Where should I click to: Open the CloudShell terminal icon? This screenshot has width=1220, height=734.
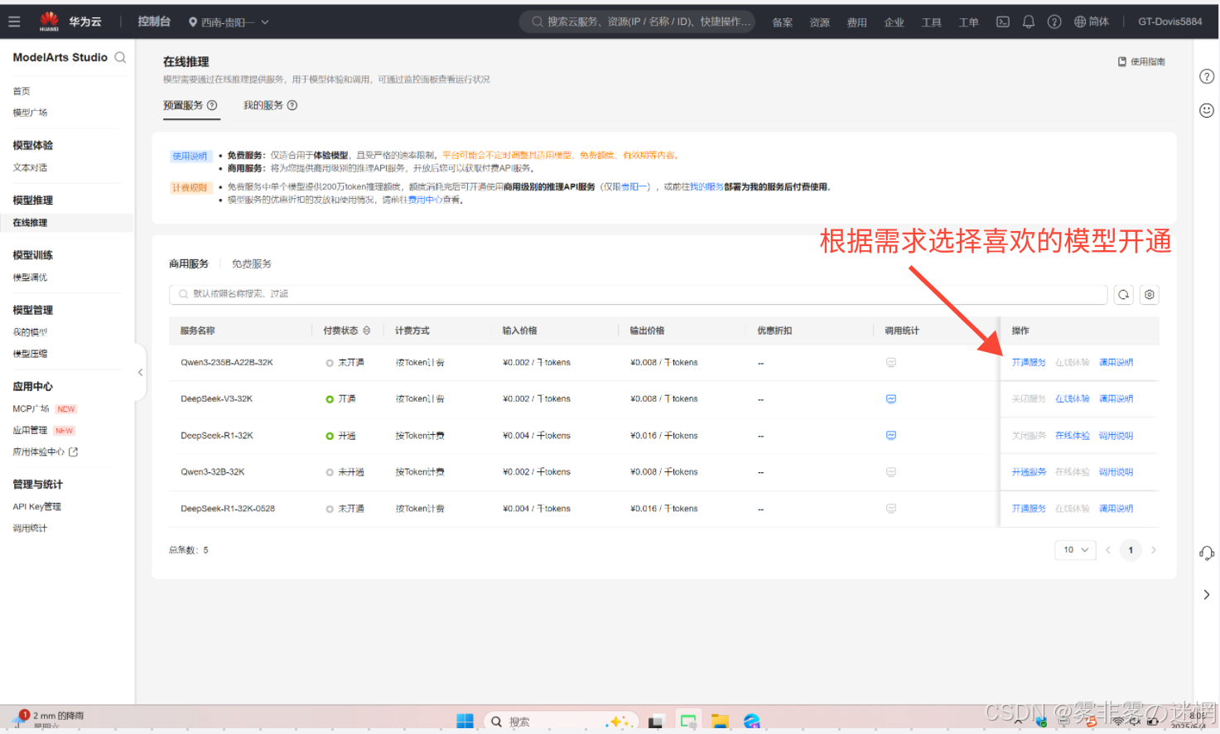[x=1002, y=22]
